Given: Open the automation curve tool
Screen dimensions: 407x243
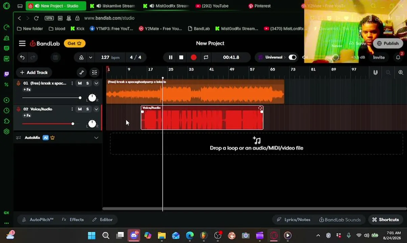Looking at the screenshot, I should click(x=81, y=73).
